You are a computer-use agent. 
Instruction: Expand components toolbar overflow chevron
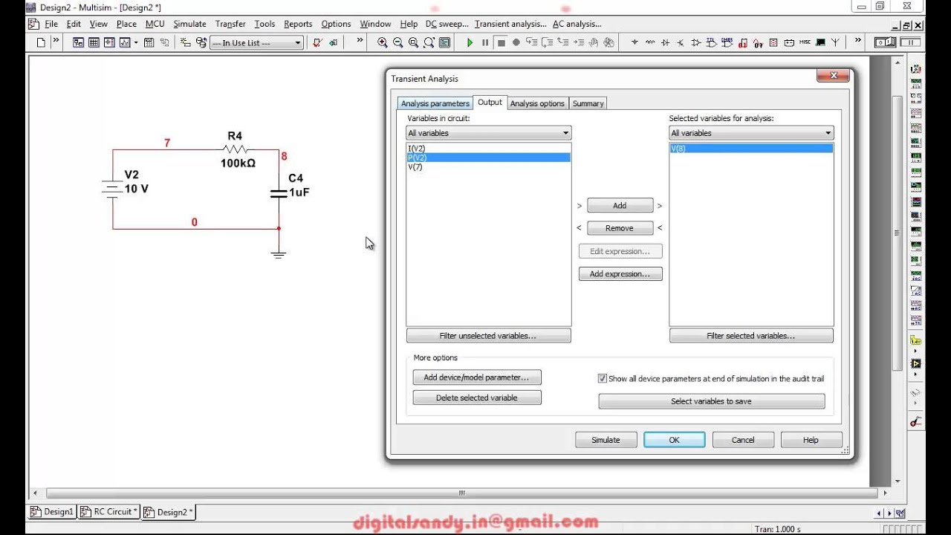pyautogui.click(x=858, y=42)
